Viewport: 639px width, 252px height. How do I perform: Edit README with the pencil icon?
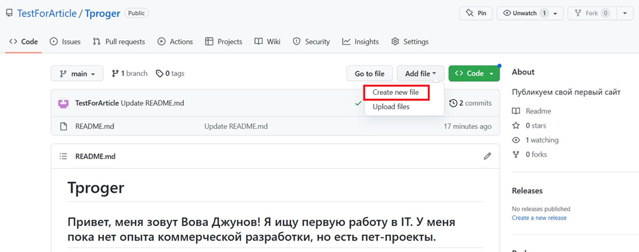coord(487,156)
